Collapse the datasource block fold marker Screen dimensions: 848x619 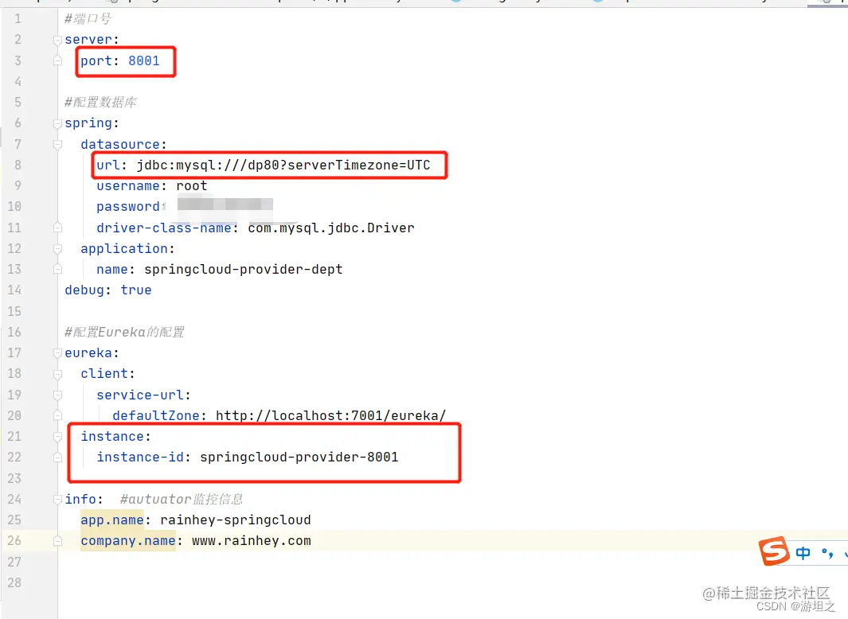58,144
